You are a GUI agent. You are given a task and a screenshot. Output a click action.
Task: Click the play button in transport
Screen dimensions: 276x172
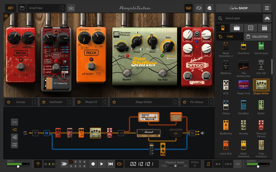point(102,164)
